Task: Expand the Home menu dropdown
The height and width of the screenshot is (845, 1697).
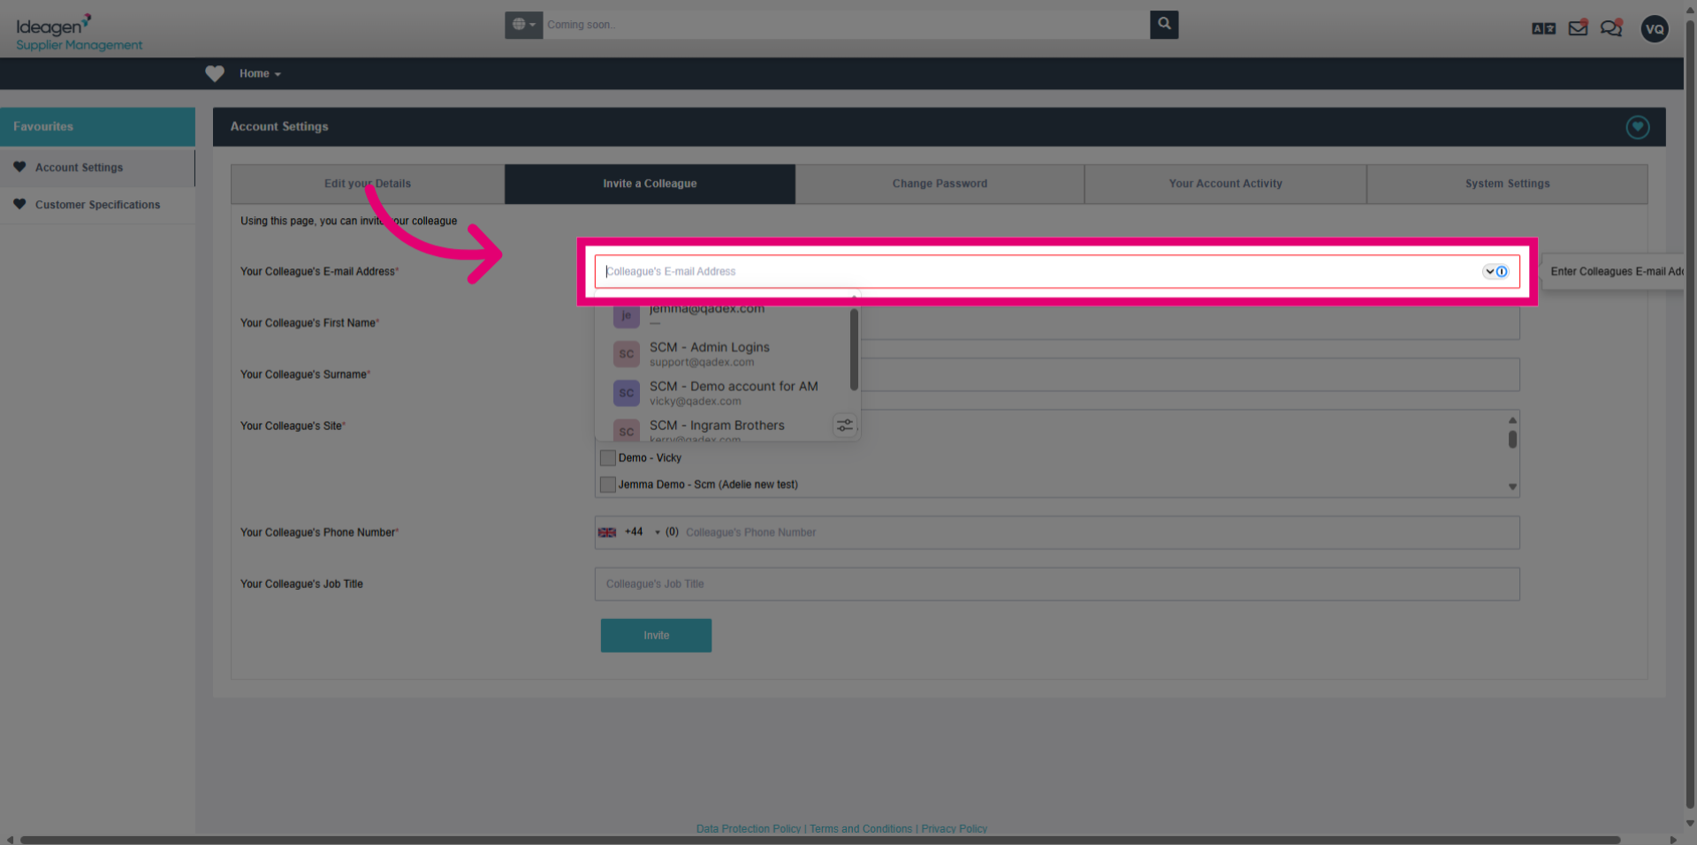Action: click(x=260, y=73)
